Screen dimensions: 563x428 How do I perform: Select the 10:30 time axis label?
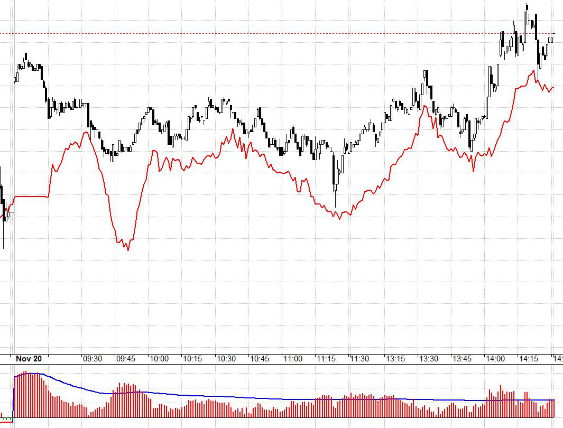pos(226,359)
